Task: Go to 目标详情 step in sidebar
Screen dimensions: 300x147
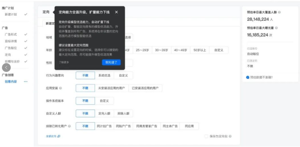Action: (11, 41)
